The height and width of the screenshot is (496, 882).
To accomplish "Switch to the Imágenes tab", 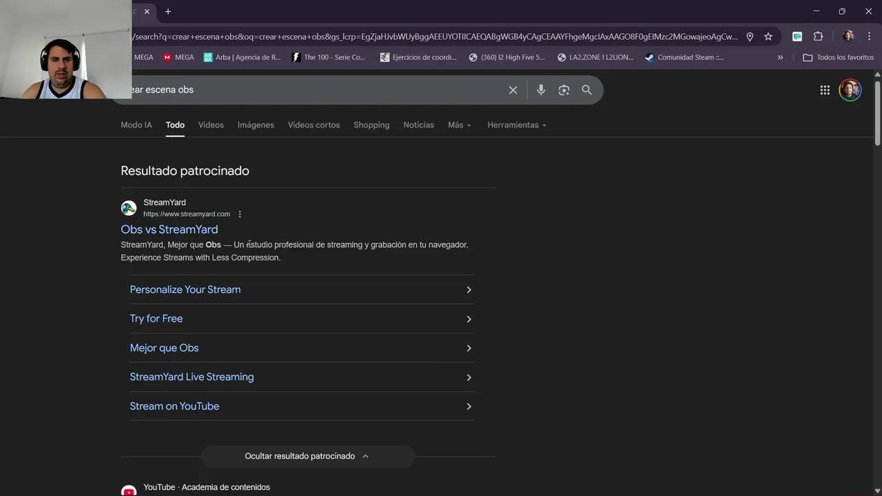I will click(x=256, y=125).
